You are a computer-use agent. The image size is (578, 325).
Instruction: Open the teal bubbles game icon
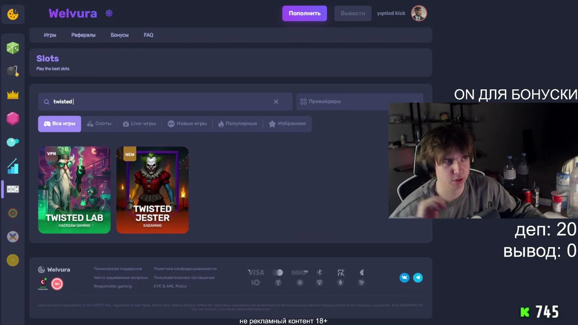[13, 142]
